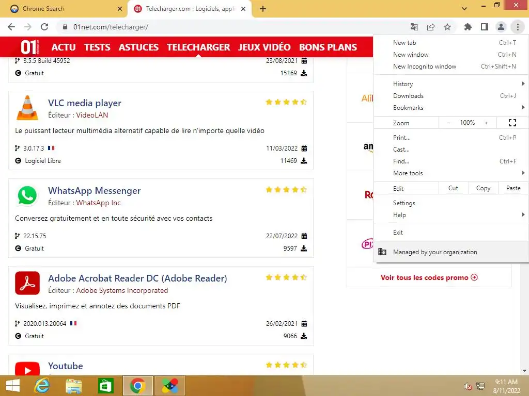Image resolution: width=529 pixels, height=396 pixels.
Task: Click the site lock icon
Action: (65, 27)
